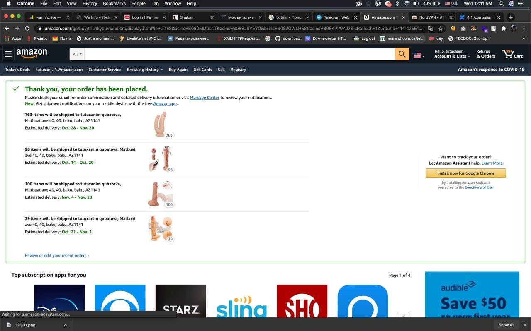The image size is (531, 331).
Task: Open the Showtime subscription app tile
Action: (x=302, y=301)
